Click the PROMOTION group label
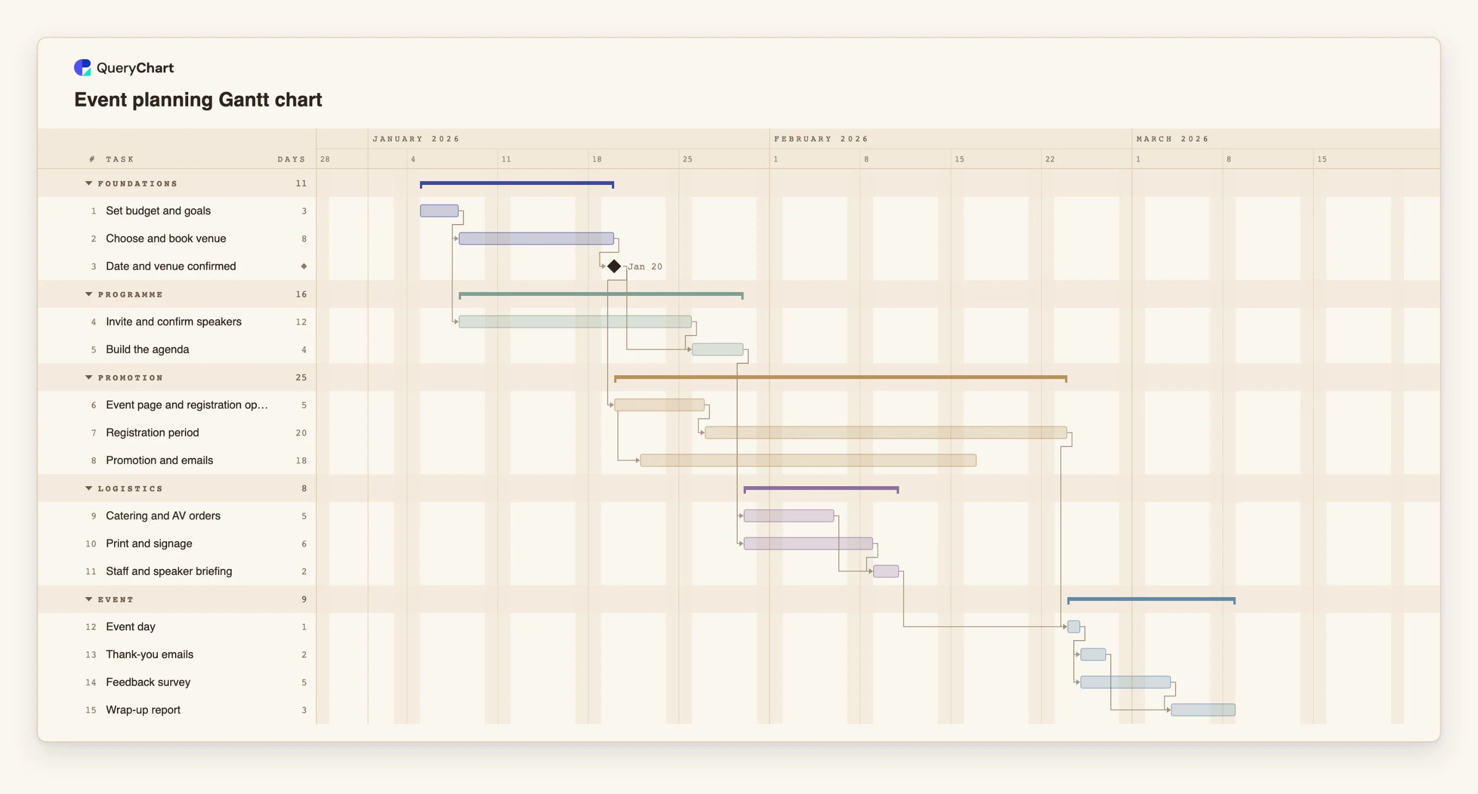The height and width of the screenshot is (794, 1478). 130,377
